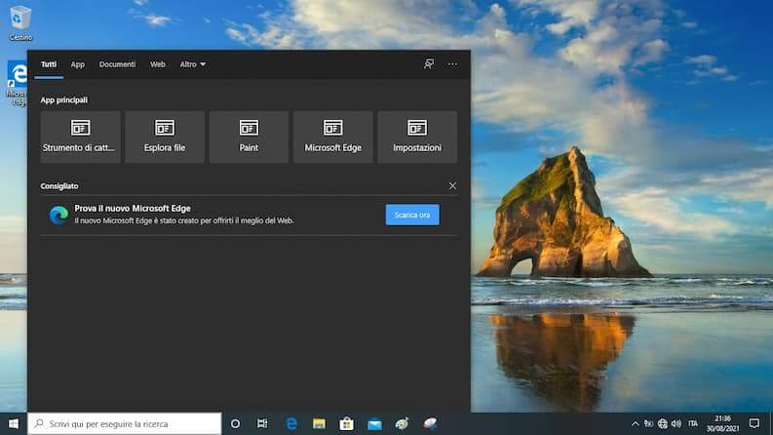Show hidden system tray icons chevron
The width and height of the screenshot is (773, 435).
click(636, 423)
